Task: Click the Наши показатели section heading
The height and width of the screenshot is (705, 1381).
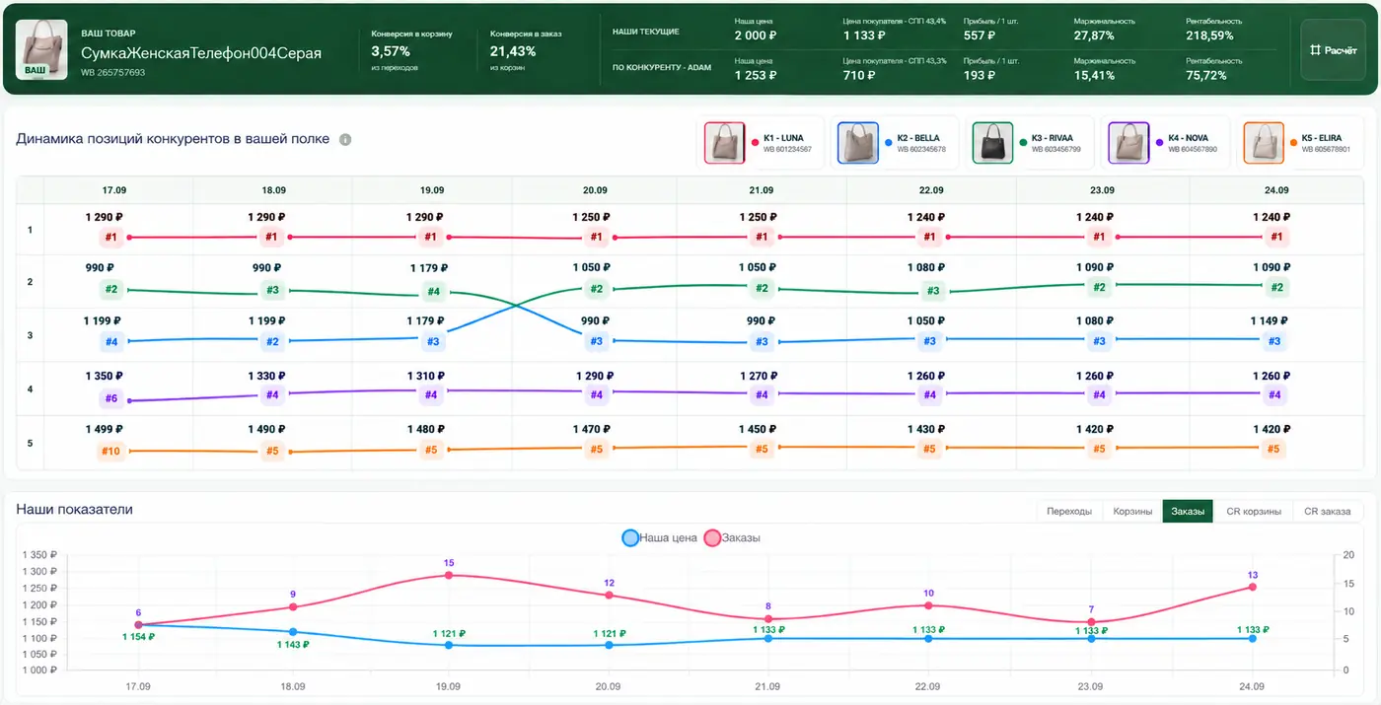Action: tap(74, 509)
